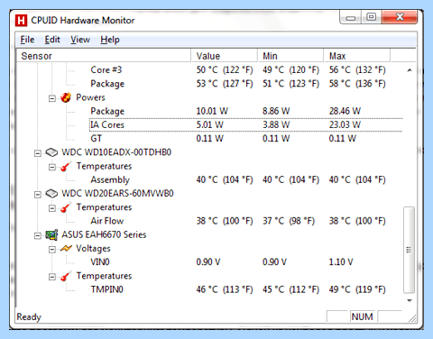Select WDC WD10EADX-00TDHB0 drive label

pos(116,152)
